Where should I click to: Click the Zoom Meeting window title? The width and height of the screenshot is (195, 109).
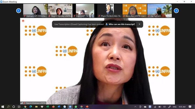click(x=10, y=2)
